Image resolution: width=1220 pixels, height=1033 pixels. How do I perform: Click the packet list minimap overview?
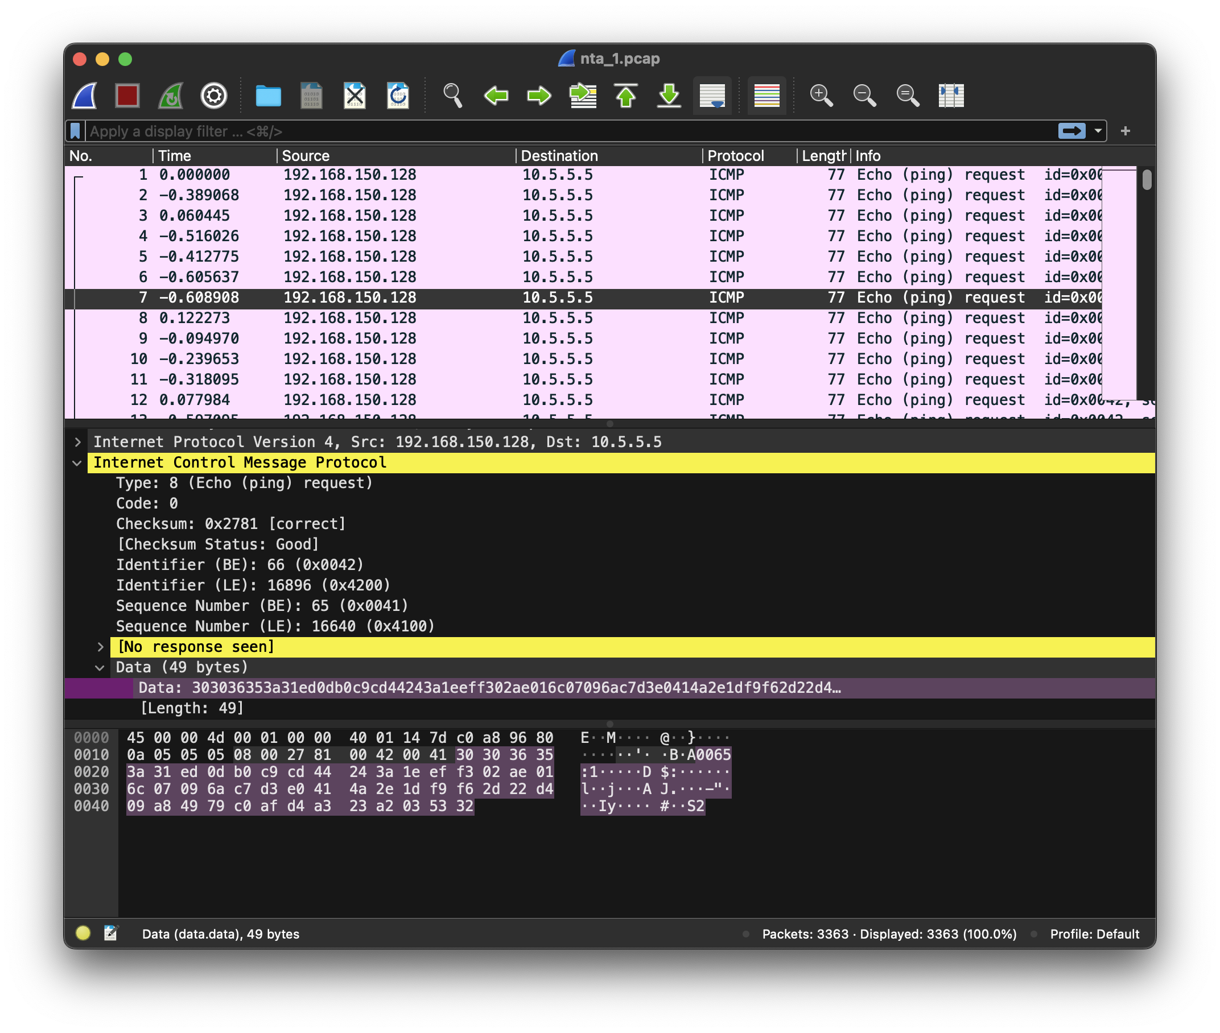point(1119,283)
